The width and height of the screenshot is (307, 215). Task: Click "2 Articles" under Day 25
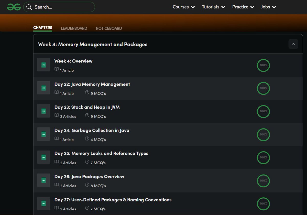tap(68, 163)
